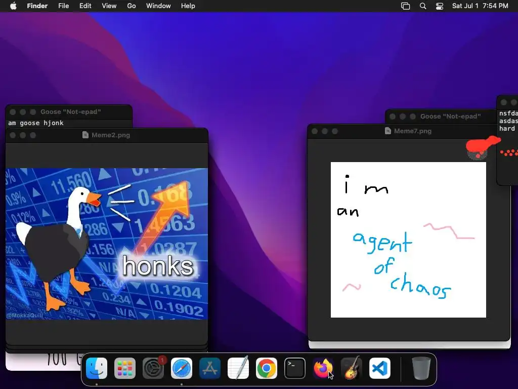Open the Trash in the dock
This screenshot has height=389, width=518.
421,368
